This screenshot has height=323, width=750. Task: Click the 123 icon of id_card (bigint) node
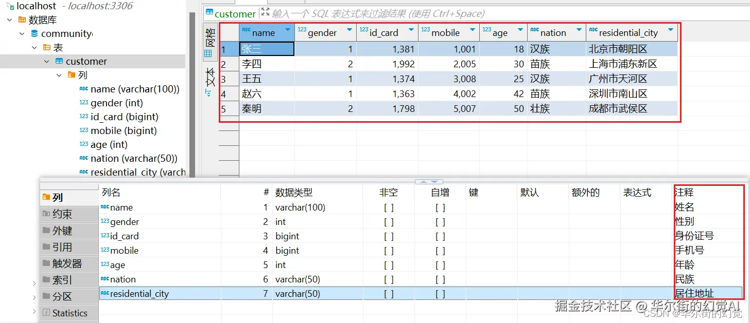coord(84,117)
